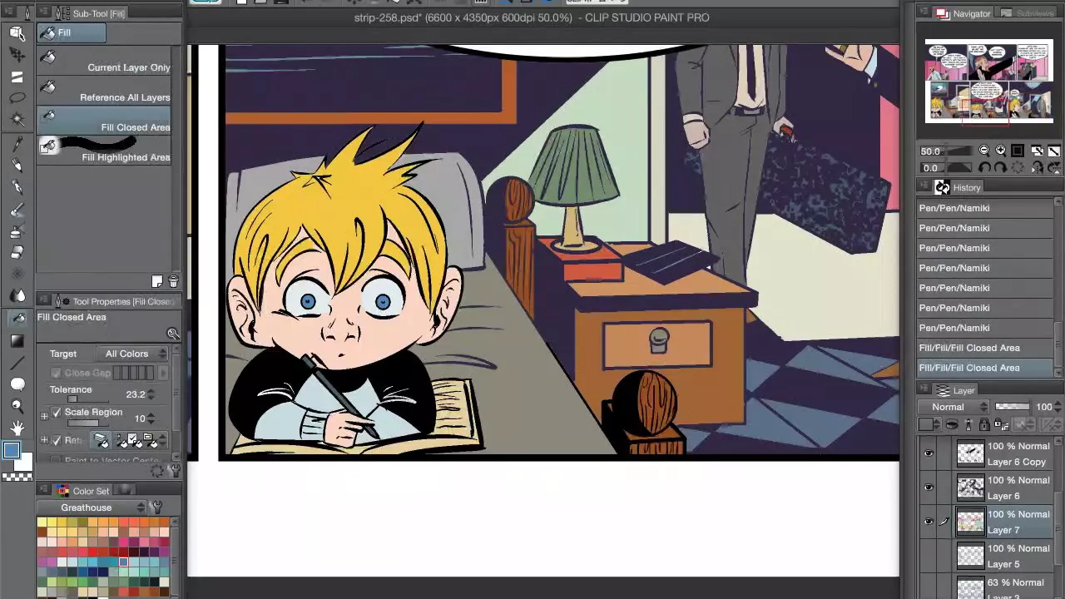Choose the Current Layer Only sub tool
Image resolution: width=1065 pixels, height=599 pixels.
click(104, 60)
